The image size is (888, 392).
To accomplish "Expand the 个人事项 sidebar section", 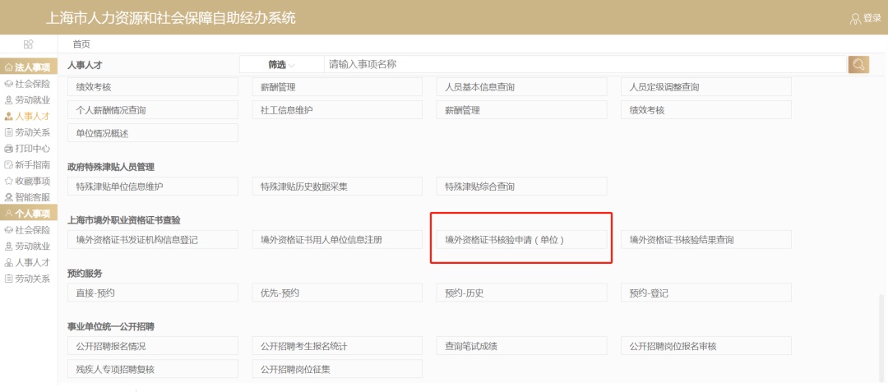I will [x=28, y=214].
